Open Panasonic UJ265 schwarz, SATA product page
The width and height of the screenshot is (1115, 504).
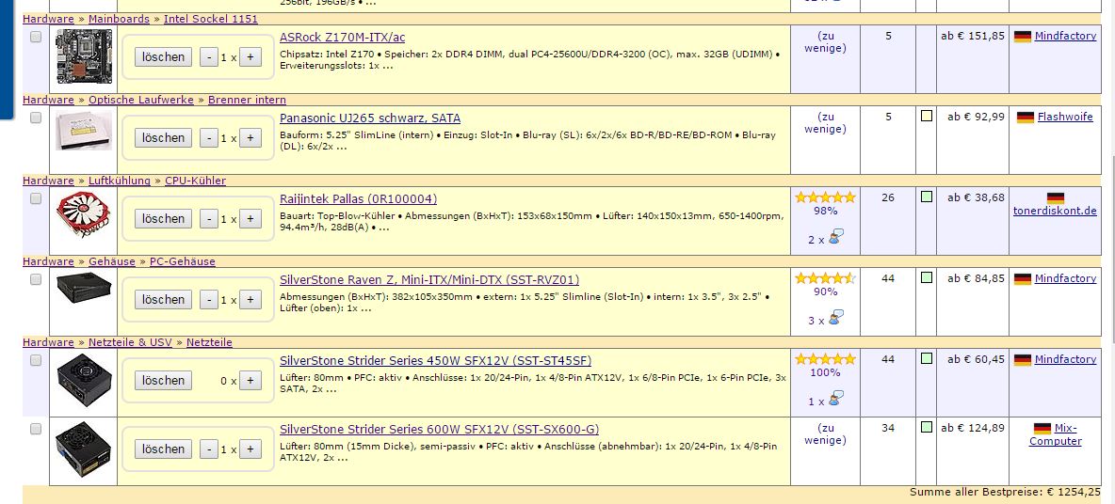tap(370, 118)
